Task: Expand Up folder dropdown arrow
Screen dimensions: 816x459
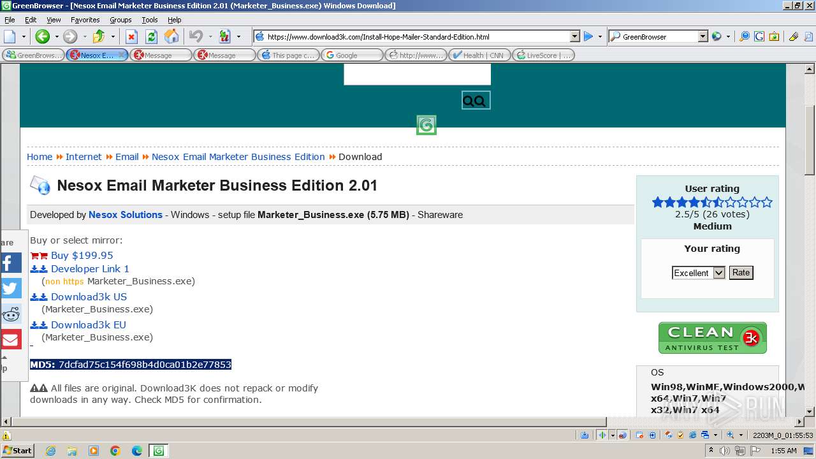Action: pyautogui.click(x=113, y=36)
